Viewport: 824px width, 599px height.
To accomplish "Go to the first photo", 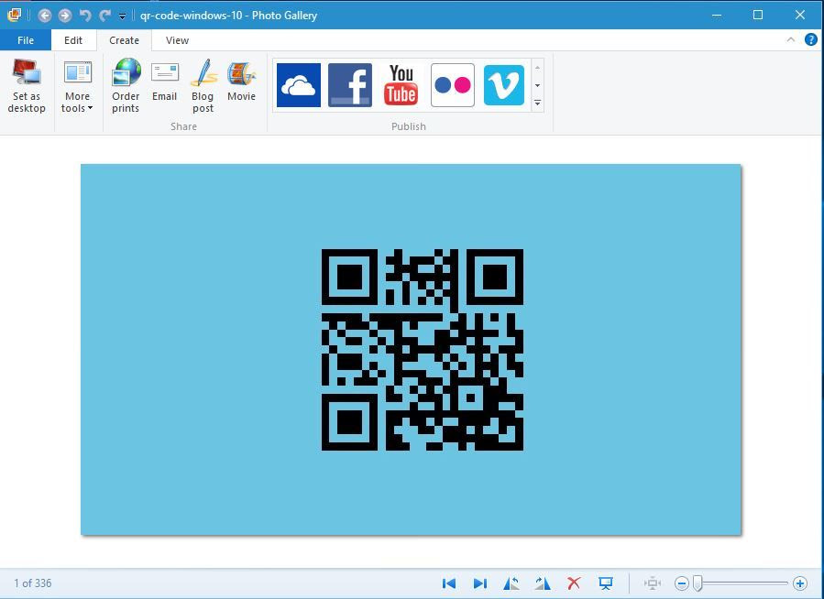I will 449,583.
